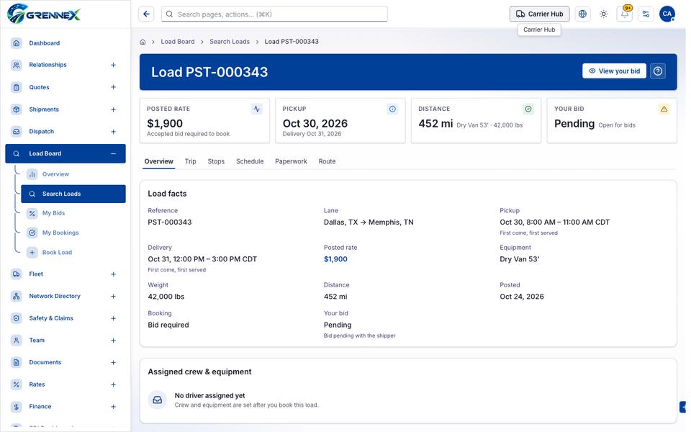The image size is (691, 432).
Task: Toggle the light/dark theme sun icon
Action: pos(604,14)
